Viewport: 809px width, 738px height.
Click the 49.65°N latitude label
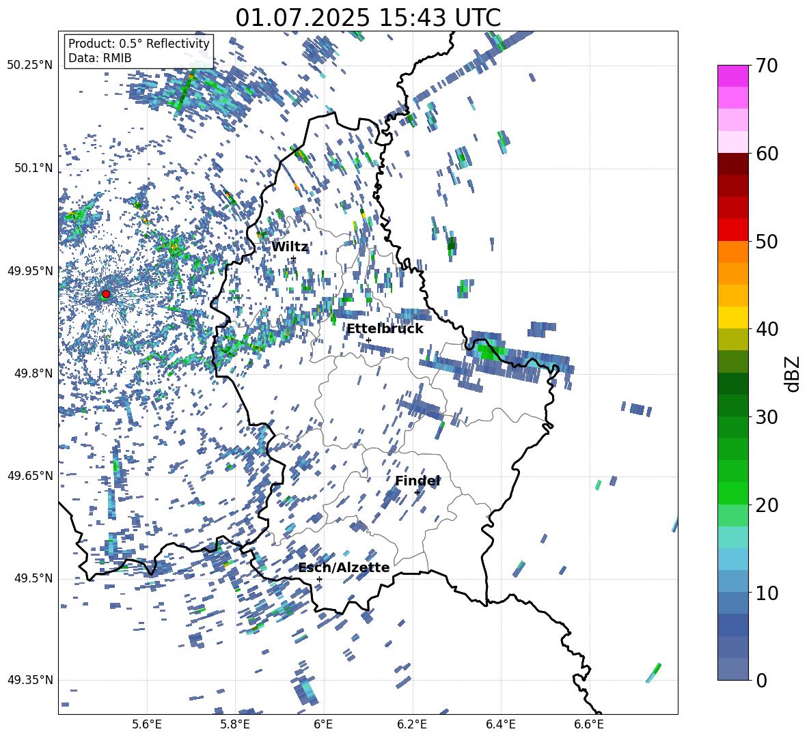point(30,476)
